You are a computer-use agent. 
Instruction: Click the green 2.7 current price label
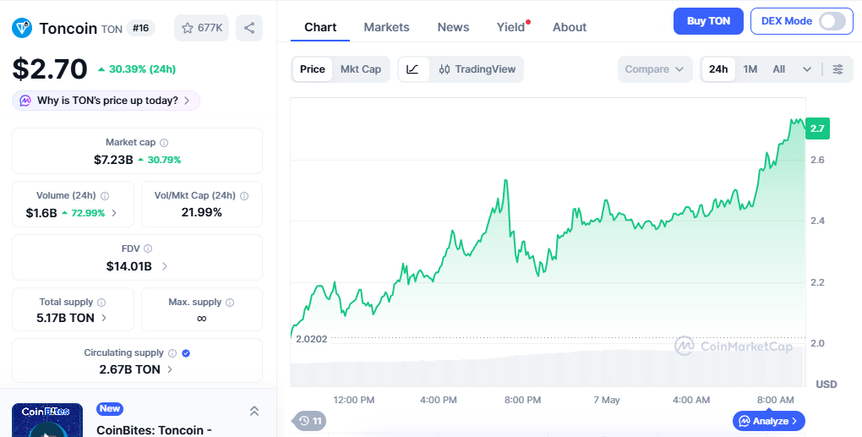coord(817,128)
